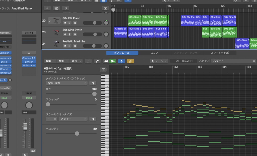This screenshot has width=257, height=156.
Task: Click the Setting button on channel strip
Action: point(29,33)
